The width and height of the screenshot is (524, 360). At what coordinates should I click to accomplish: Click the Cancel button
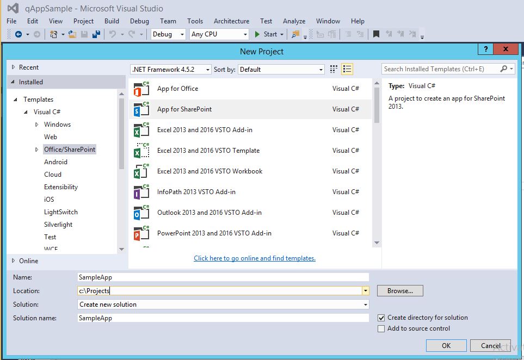(490, 346)
